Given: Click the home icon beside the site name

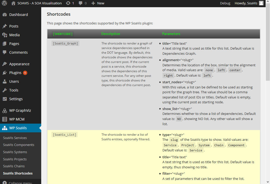Looking at the screenshot, I should coord(13,3).
